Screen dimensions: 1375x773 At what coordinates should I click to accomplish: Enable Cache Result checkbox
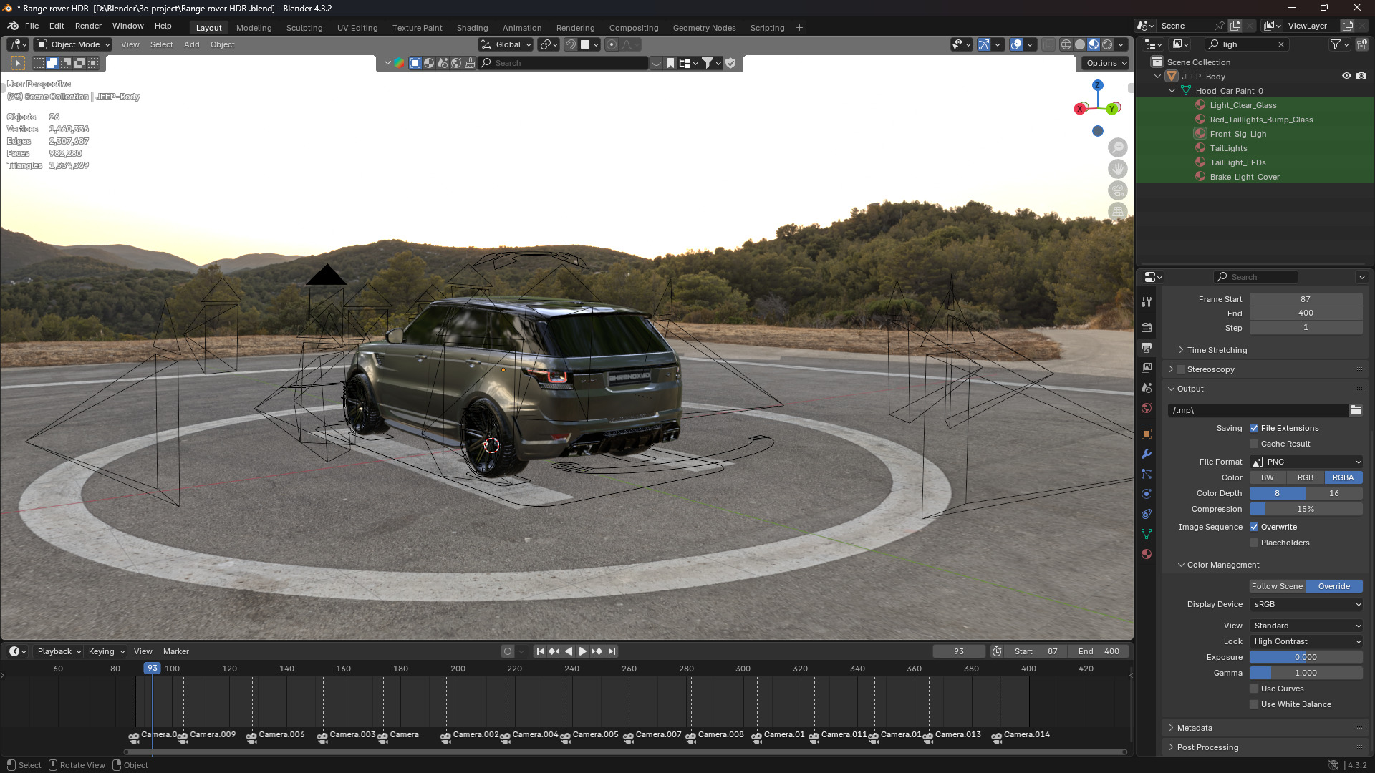point(1254,444)
